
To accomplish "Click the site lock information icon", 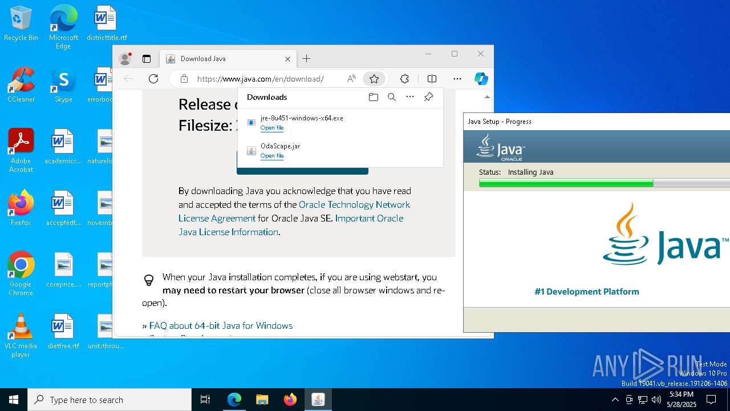I will pos(184,79).
